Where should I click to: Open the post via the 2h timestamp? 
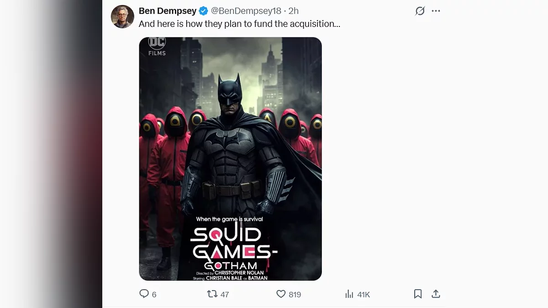click(x=294, y=11)
